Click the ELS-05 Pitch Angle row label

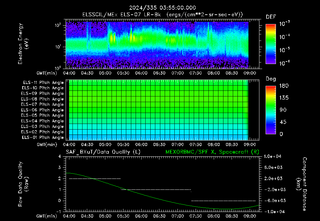pos(42,115)
